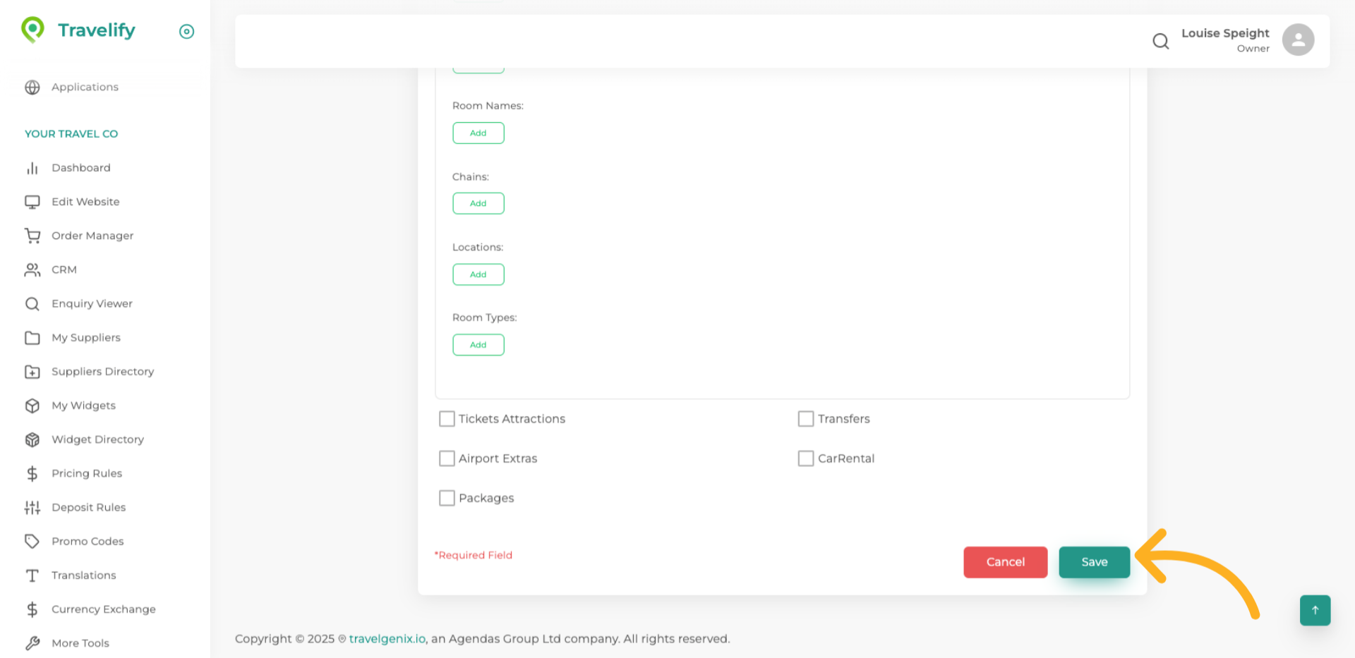
Task: Click the scroll-to-top arrow button
Action: point(1314,610)
